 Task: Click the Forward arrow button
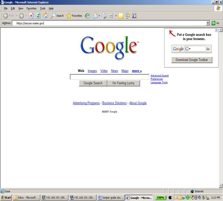tap(21, 16)
